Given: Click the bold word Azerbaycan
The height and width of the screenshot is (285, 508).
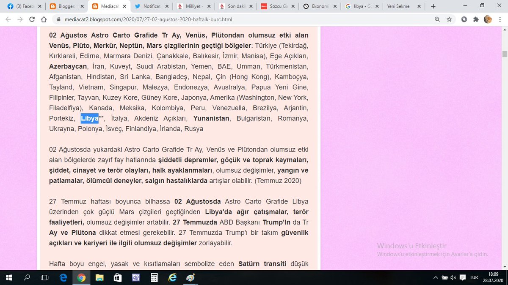Looking at the screenshot, I should [x=68, y=66].
